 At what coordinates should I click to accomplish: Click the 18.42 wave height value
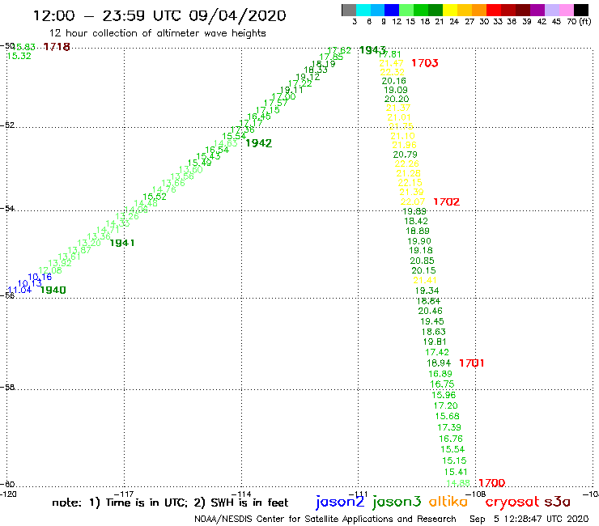pyautogui.click(x=416, y=221)
